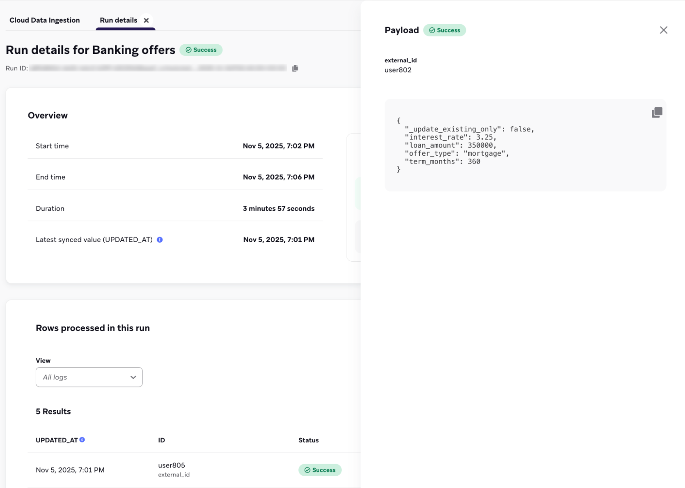Close the Payload side panel
This screenshot has width=685, height=488.
coord(663,30)
